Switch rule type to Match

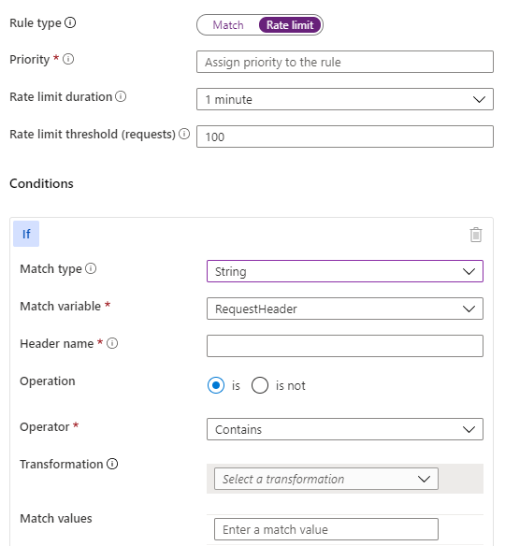coord(228,25)
